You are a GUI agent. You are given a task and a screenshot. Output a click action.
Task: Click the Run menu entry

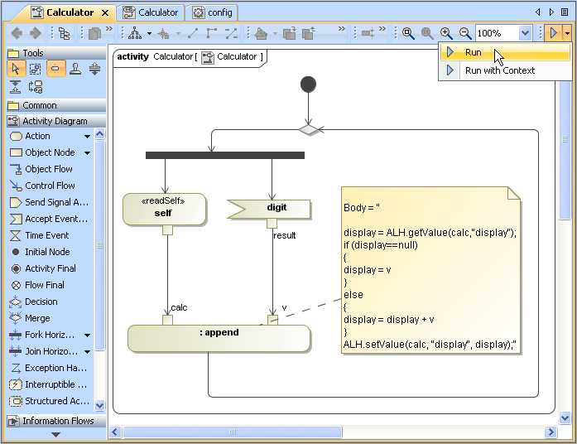473,52
